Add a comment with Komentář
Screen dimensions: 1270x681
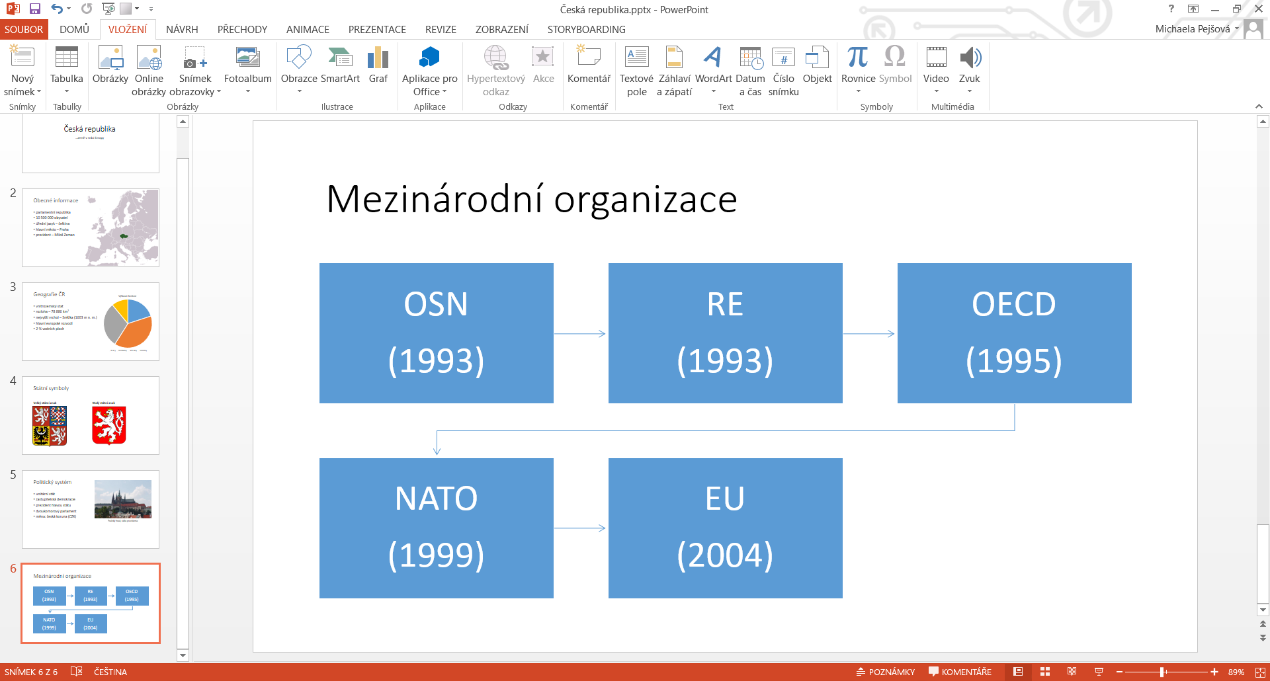click(589, 66)
